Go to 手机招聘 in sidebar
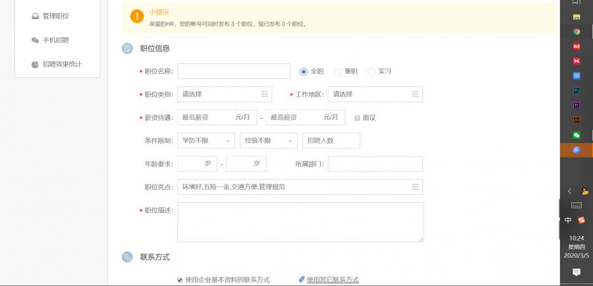The width and height of the screenshot is (593, 286). point(55,40)
